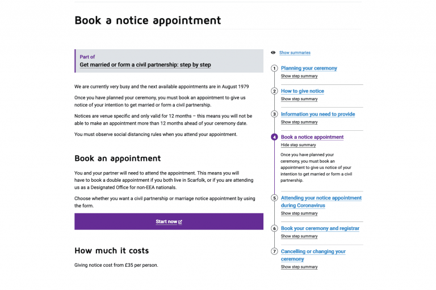436x290 pixels.
Task: Open Get married or form a civil partnership link
Action: pos(145,65)
